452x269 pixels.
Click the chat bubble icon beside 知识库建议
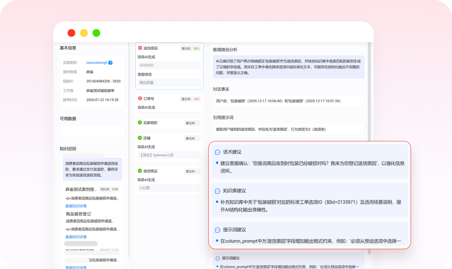pyautogui.click(x=217, y=191)
